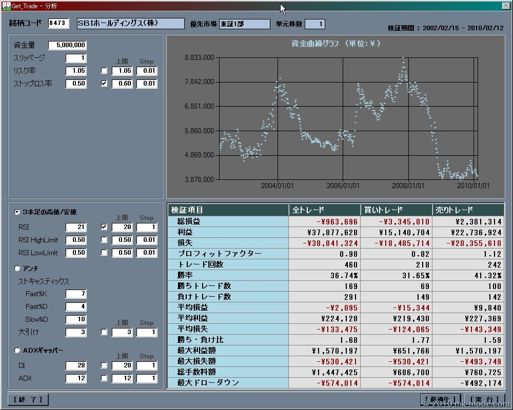Select the ADXギャッパー radio button

tap(17, 351)
